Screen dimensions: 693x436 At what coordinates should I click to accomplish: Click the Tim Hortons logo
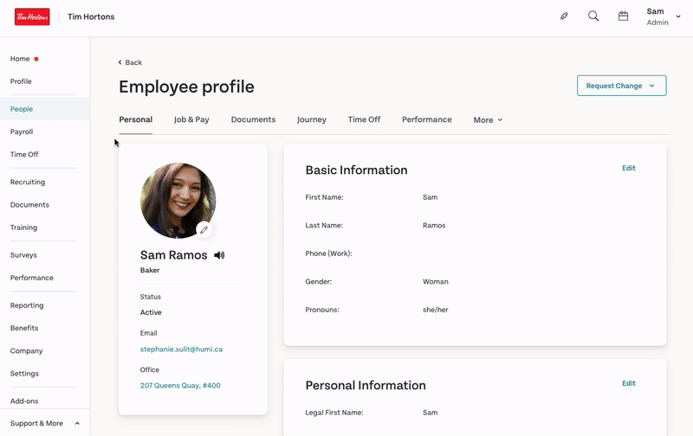pos(32,16)
